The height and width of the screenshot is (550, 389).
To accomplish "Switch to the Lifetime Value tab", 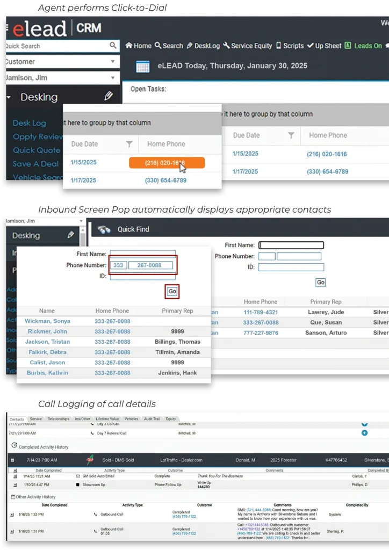I will point(107,419).
